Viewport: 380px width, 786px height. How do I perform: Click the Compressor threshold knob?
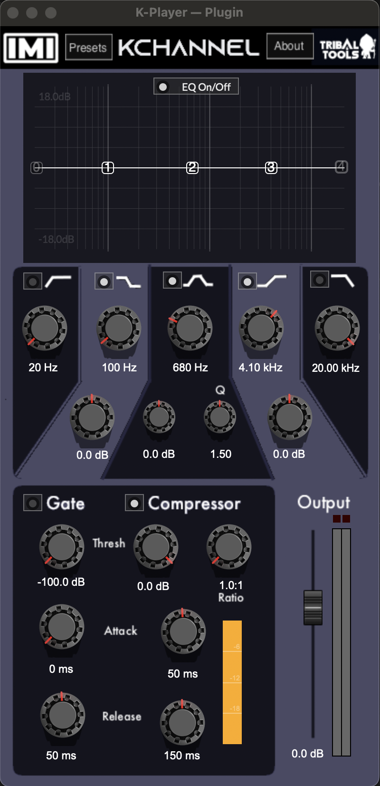click(x=155, y=547)
